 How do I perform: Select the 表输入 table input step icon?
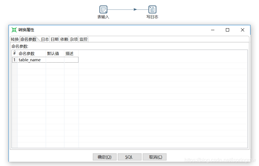(x=103, y=10)
